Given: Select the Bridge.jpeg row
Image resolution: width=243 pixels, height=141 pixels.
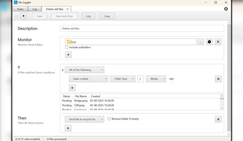Looking at the screenshot, I should tap(140, 101).
